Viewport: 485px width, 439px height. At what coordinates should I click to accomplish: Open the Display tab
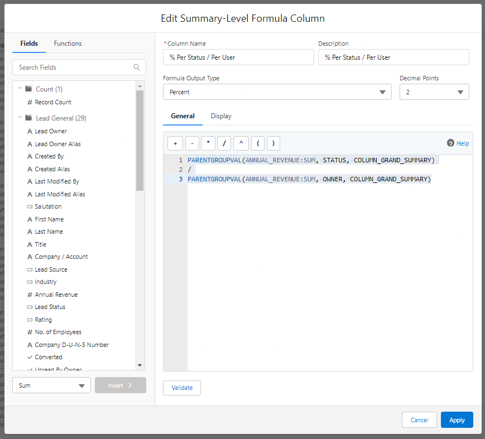pos(221,116)
